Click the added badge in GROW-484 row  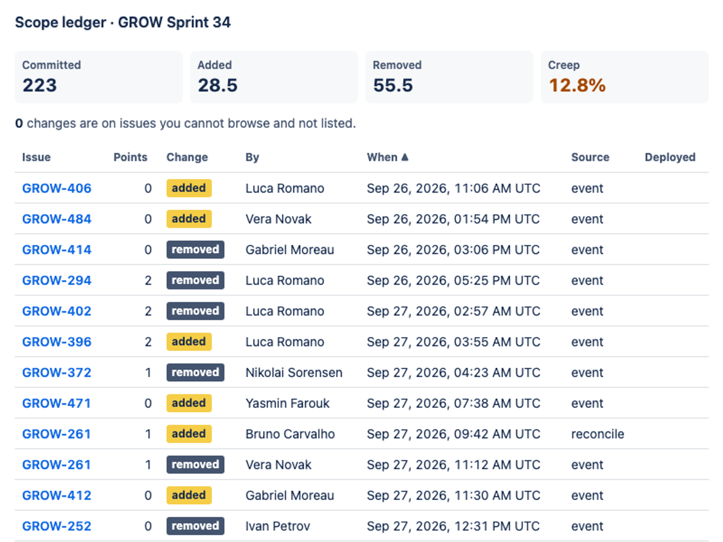(x=189, y=219)
